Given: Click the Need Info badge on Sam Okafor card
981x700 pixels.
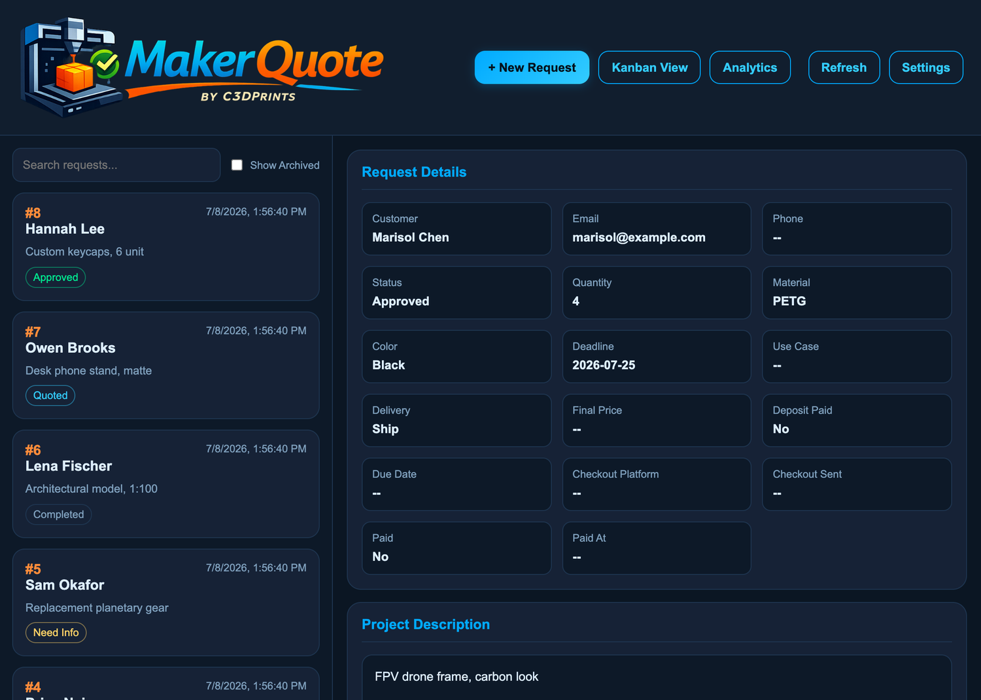Looking at the screenshot, I should click(56, 633).
